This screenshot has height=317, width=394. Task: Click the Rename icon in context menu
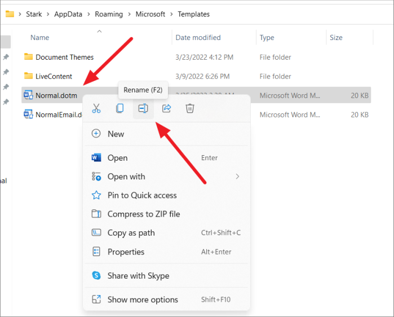click(143, 108)
